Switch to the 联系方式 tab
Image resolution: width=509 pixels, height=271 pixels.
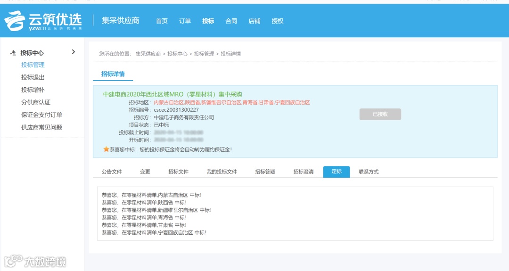[x=369, y=172]
